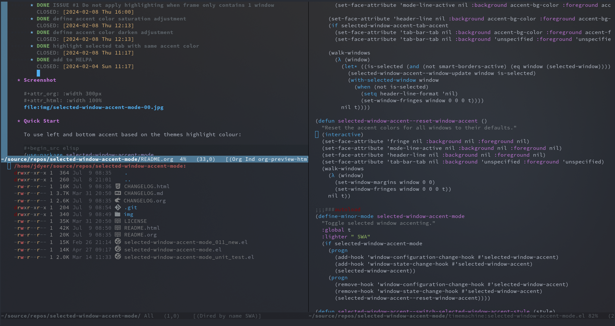
Task: Click '#+begin_src elisp' line
Action: click(51, 148)
